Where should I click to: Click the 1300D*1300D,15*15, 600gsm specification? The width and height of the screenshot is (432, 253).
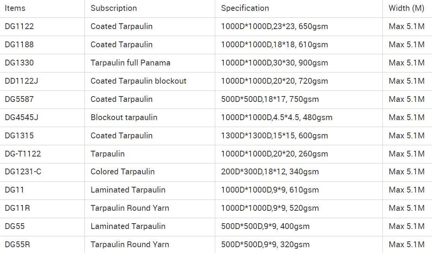coord(274,136)
